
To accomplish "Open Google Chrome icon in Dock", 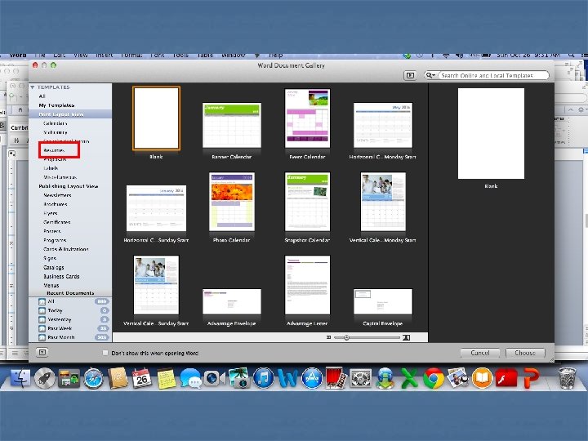I will (434, 378).
